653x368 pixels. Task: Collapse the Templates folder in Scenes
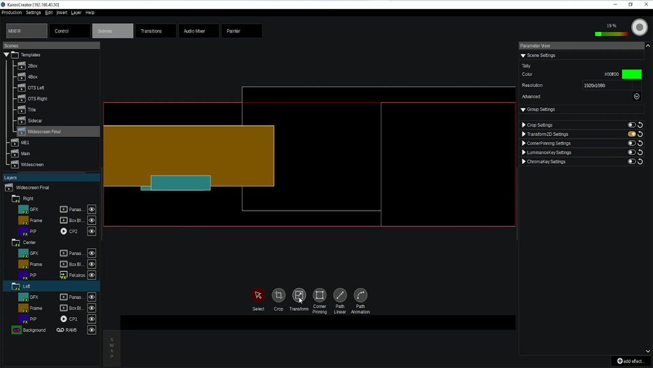pyautogui.click(x=6, y=55)
